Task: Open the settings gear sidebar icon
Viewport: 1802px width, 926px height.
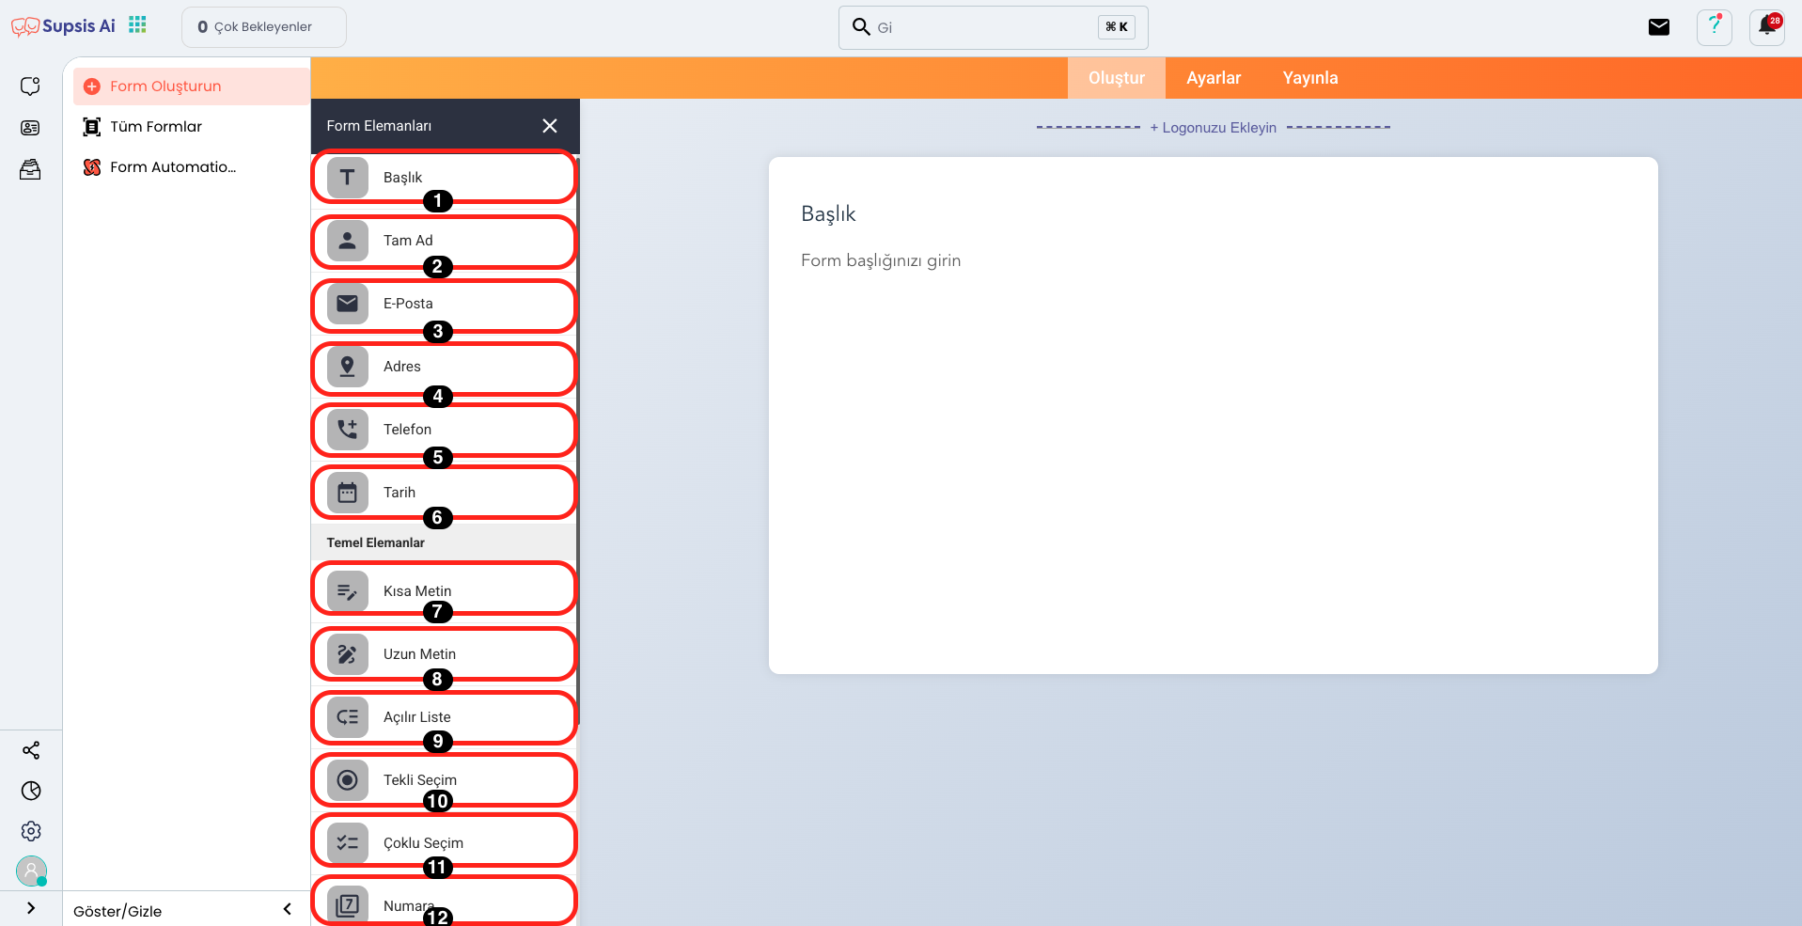Action: coord(31,831)
